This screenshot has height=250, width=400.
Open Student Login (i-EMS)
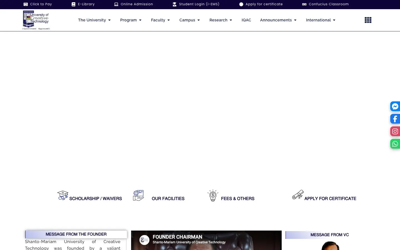coord(199,4)
